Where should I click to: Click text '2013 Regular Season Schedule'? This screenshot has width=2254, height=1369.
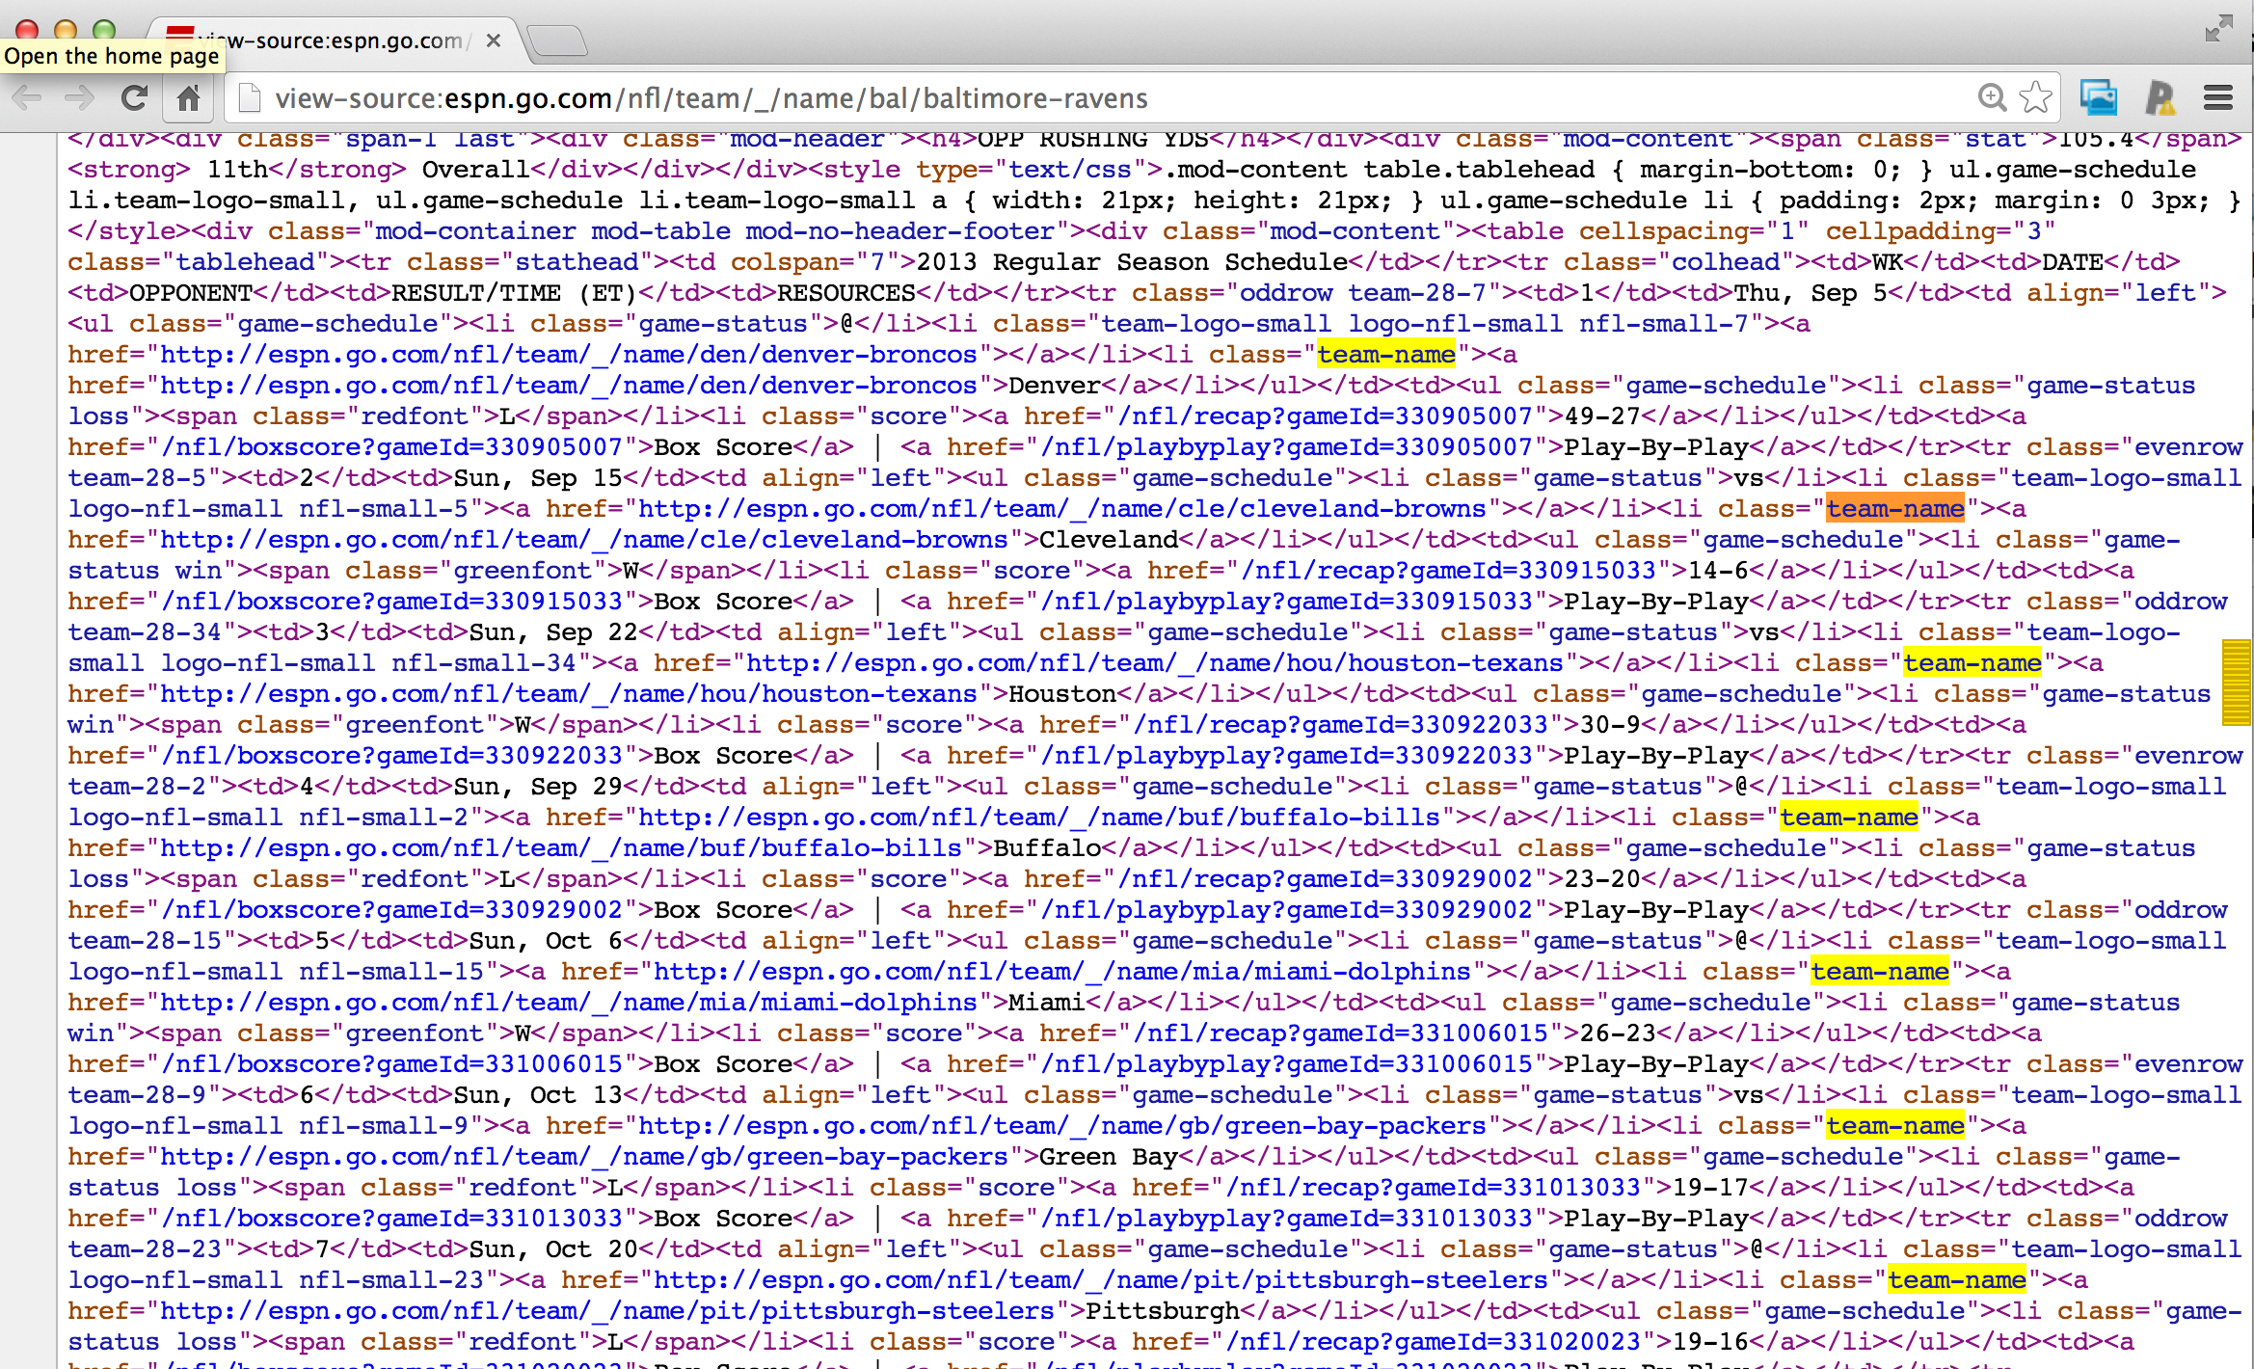coord(1132,262)
